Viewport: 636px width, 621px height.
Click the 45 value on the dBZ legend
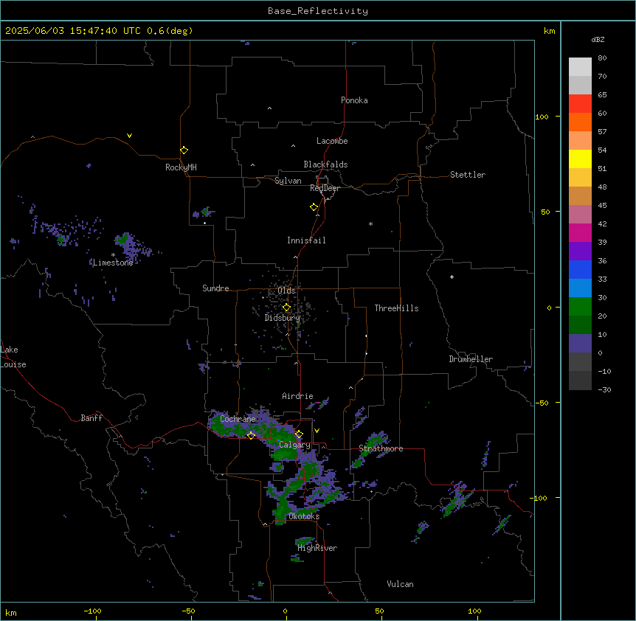pos(602,205)
